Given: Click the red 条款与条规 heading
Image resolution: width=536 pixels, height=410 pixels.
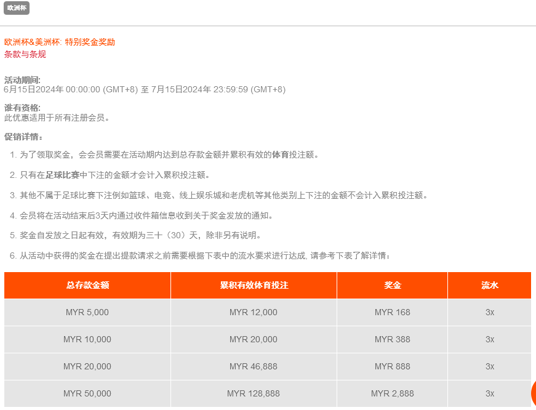Looking at the screenshot, I should pyautogui.click(x=25, y=54).
